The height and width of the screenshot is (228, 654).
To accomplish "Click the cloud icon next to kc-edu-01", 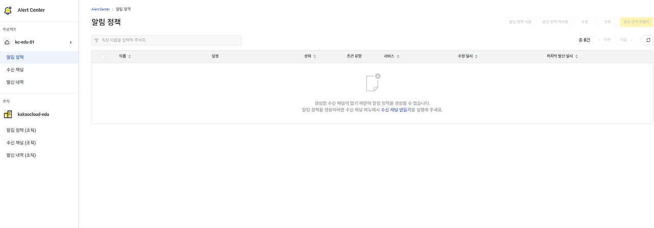I will [8, 42].
